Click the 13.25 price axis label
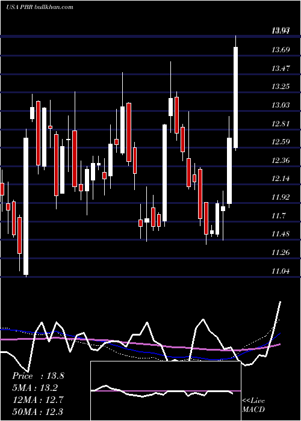The image size is (301, 421). [x=281, y=87]
